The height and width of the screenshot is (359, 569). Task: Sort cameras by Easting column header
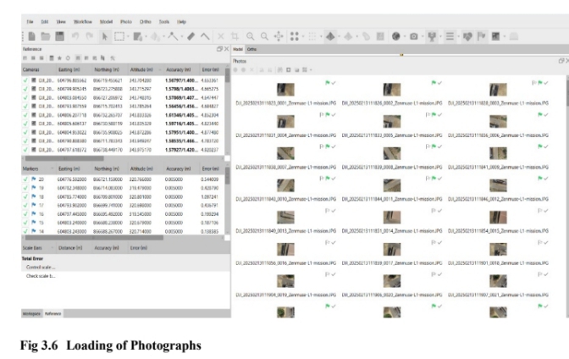coord(69,69)
